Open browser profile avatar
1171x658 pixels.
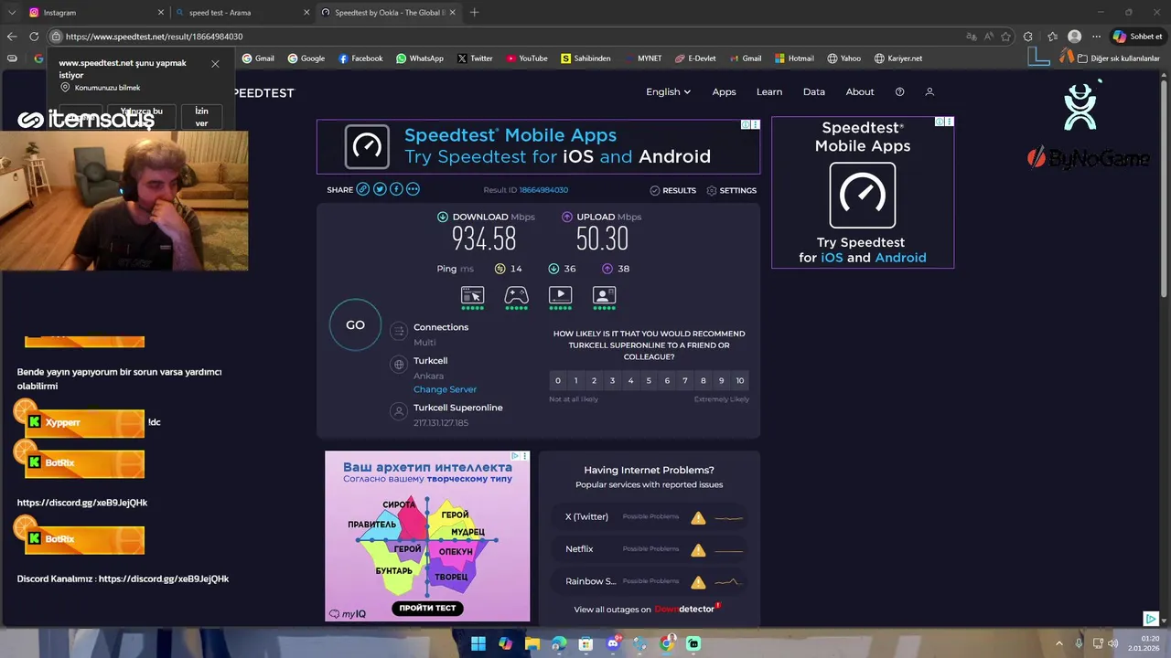click(1075, 37)
